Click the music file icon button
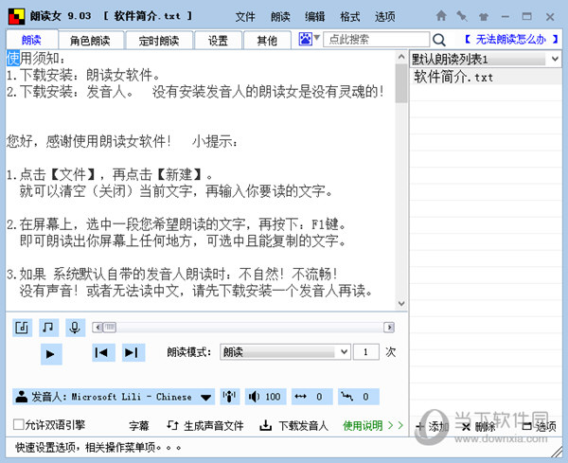This screenshot has width=568, height=463. coord(22,328)
